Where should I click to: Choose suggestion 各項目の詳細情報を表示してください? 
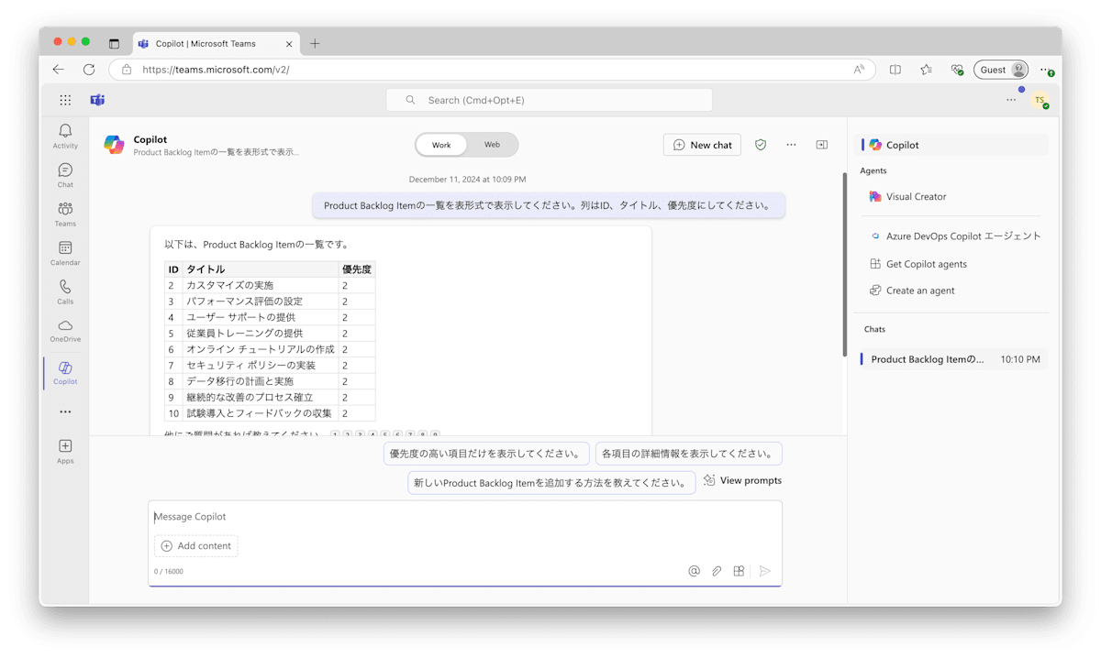688,454
